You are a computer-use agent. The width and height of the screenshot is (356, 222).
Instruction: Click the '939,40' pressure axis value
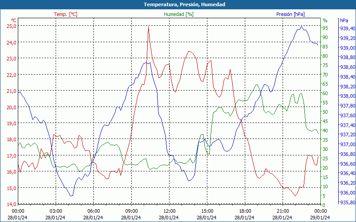coord(348,28)
